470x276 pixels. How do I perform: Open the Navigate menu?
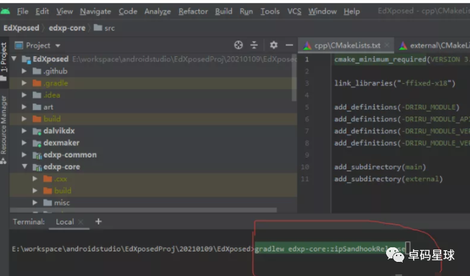[x=95, y=11]
